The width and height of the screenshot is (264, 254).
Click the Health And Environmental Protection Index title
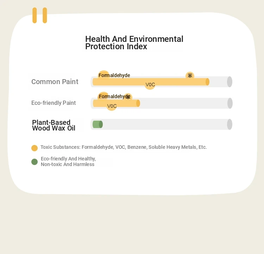tap(134, 43)
